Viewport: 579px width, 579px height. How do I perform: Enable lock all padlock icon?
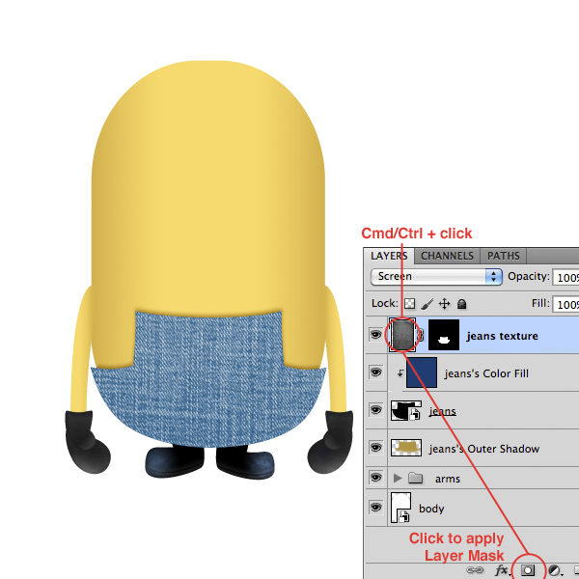click(x=461, y=304)
